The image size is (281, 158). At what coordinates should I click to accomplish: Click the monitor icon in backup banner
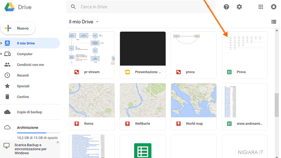7,146
